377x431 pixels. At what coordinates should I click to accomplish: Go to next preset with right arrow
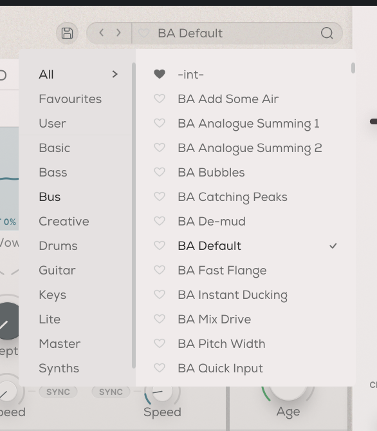click(118, 33)
